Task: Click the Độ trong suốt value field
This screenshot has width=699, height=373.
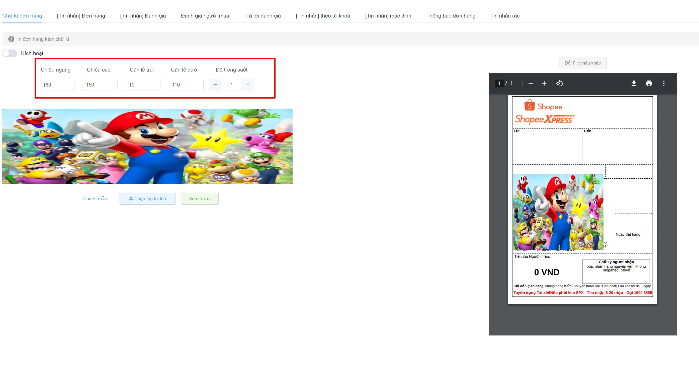Action: 231,85
